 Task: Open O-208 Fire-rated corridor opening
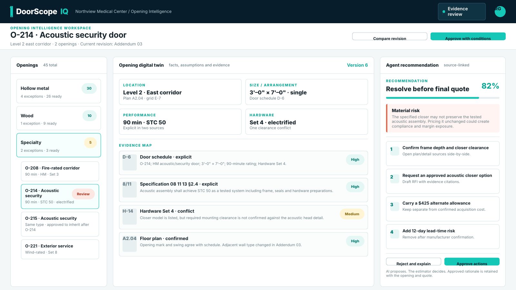tap(60, 171)
